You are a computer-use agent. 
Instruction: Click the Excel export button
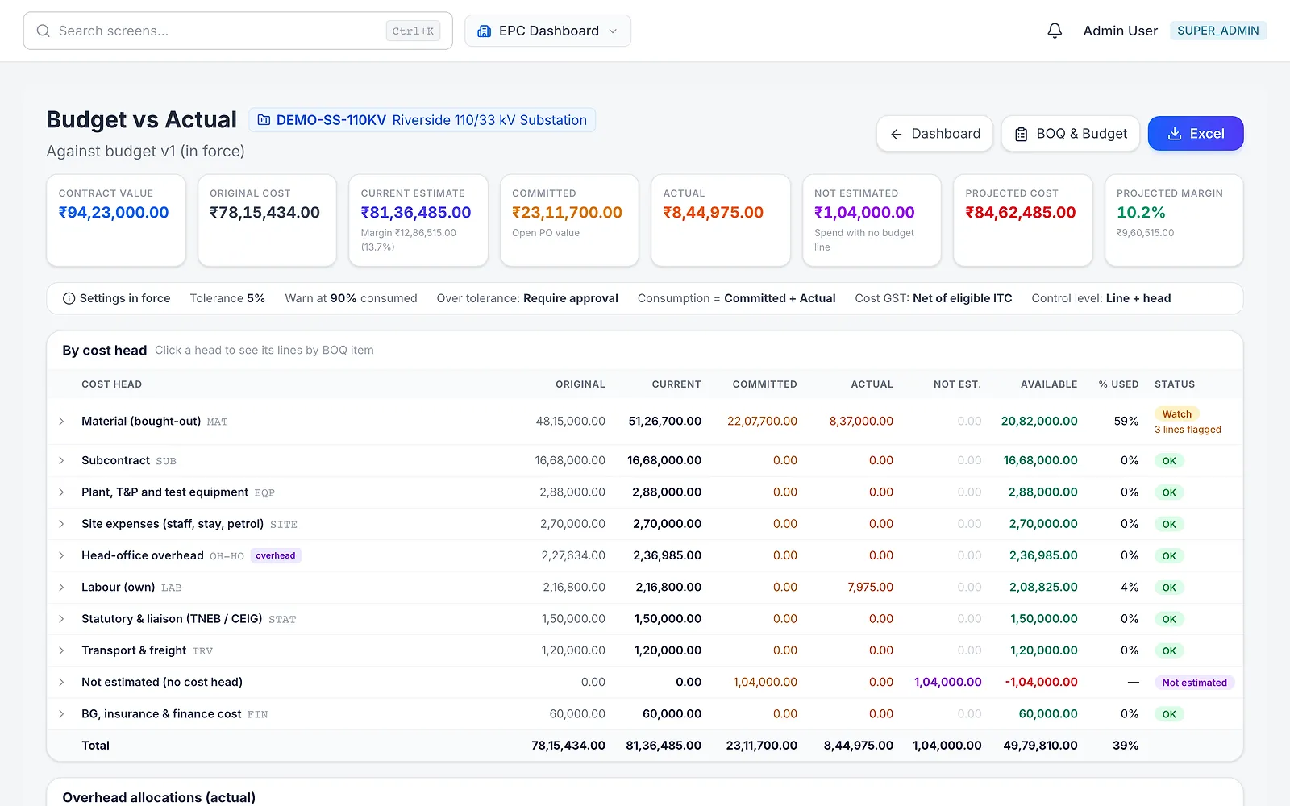1196,134
